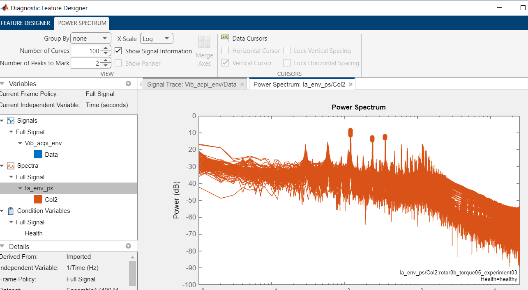Increase Number of Curves with up arrow
Viewport: 528px width, 290px height.
point(106,48)
